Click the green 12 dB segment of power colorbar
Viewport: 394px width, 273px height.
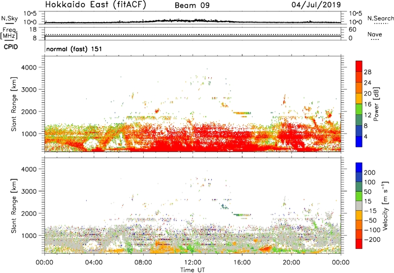[x=359, y=109]
